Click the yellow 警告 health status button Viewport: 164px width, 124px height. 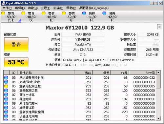click(16, 45)
